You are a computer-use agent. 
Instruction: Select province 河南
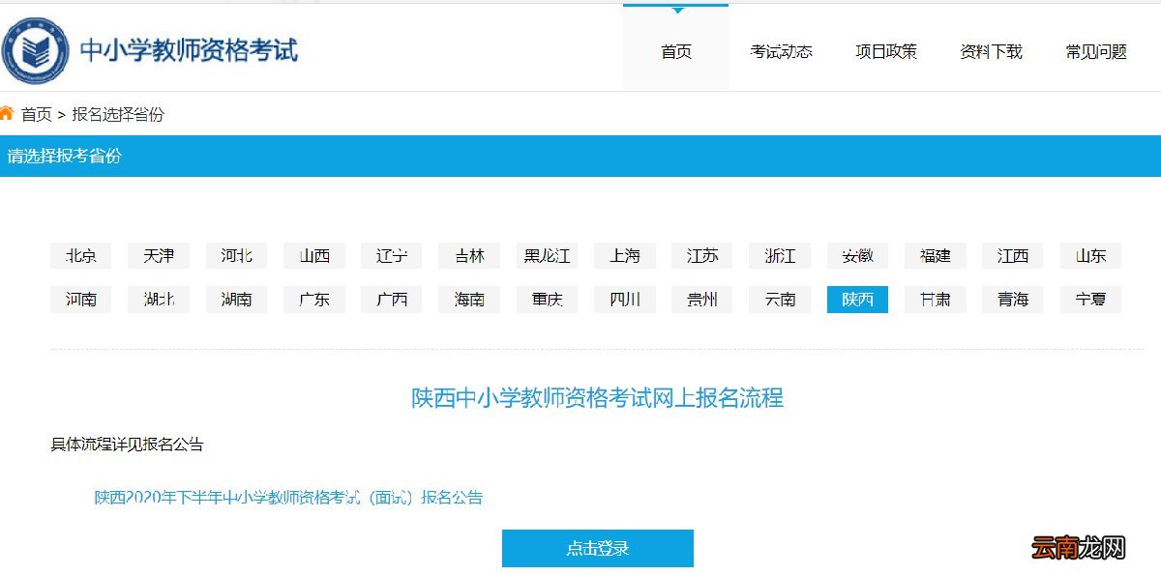click(x=81, y=300)
